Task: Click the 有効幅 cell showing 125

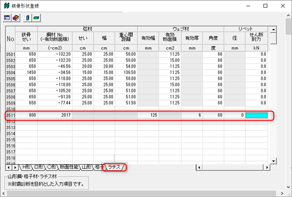Action: 148,116
